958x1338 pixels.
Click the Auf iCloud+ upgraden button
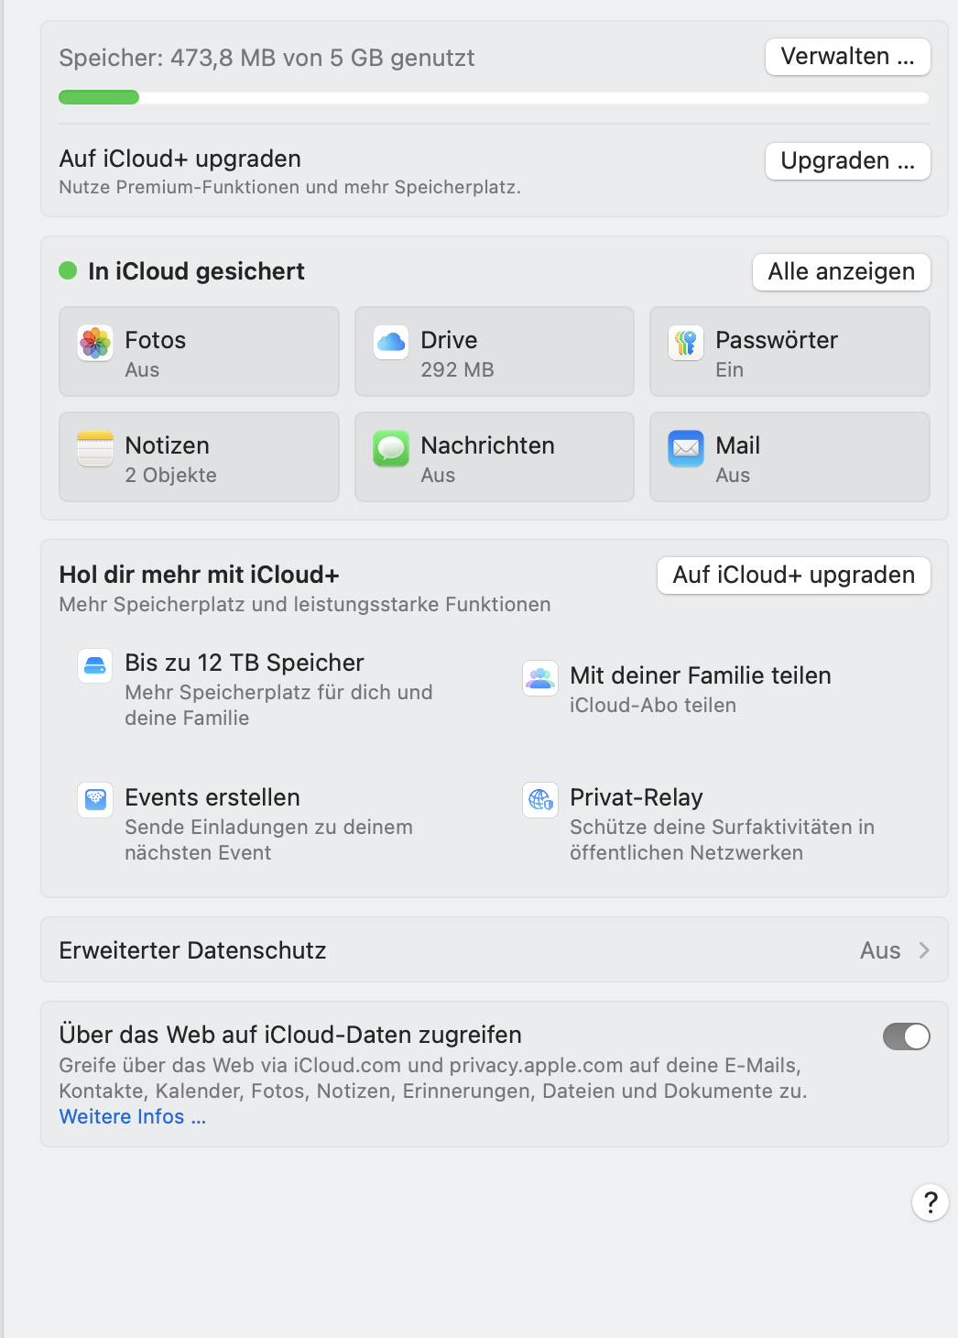coord(793,576)
